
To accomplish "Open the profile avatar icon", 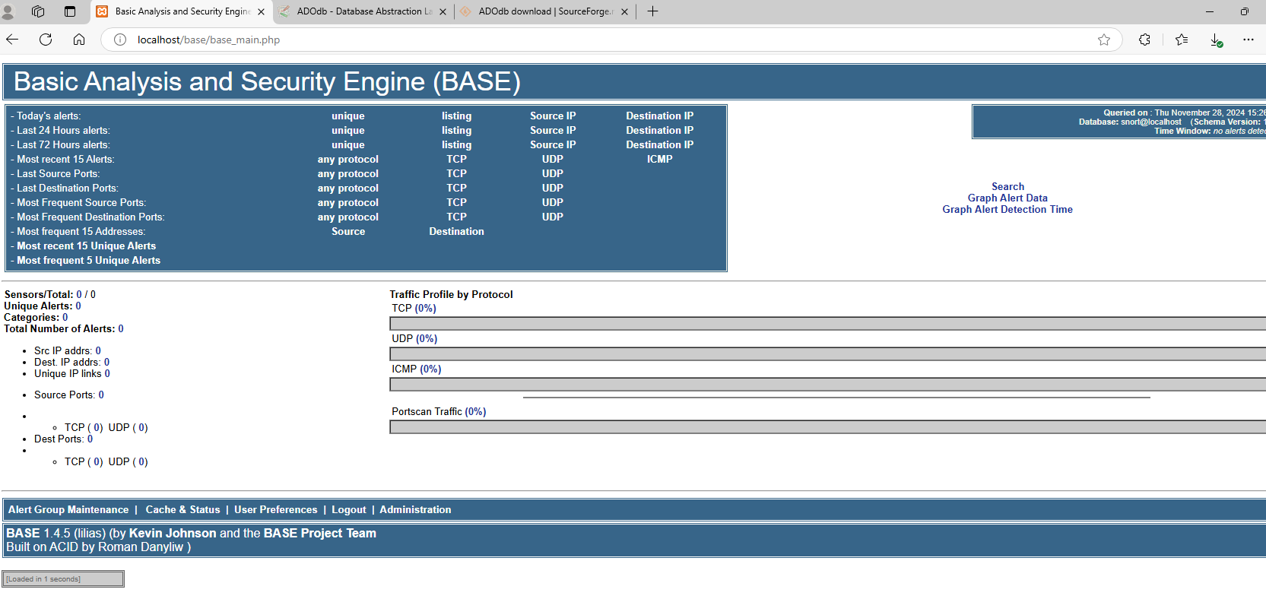I will [8, 11].
